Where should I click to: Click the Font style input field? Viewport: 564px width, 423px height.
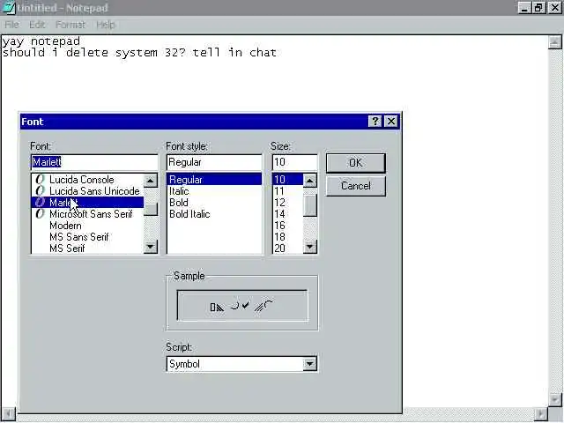pyautogui.click(x=214, y=162)
